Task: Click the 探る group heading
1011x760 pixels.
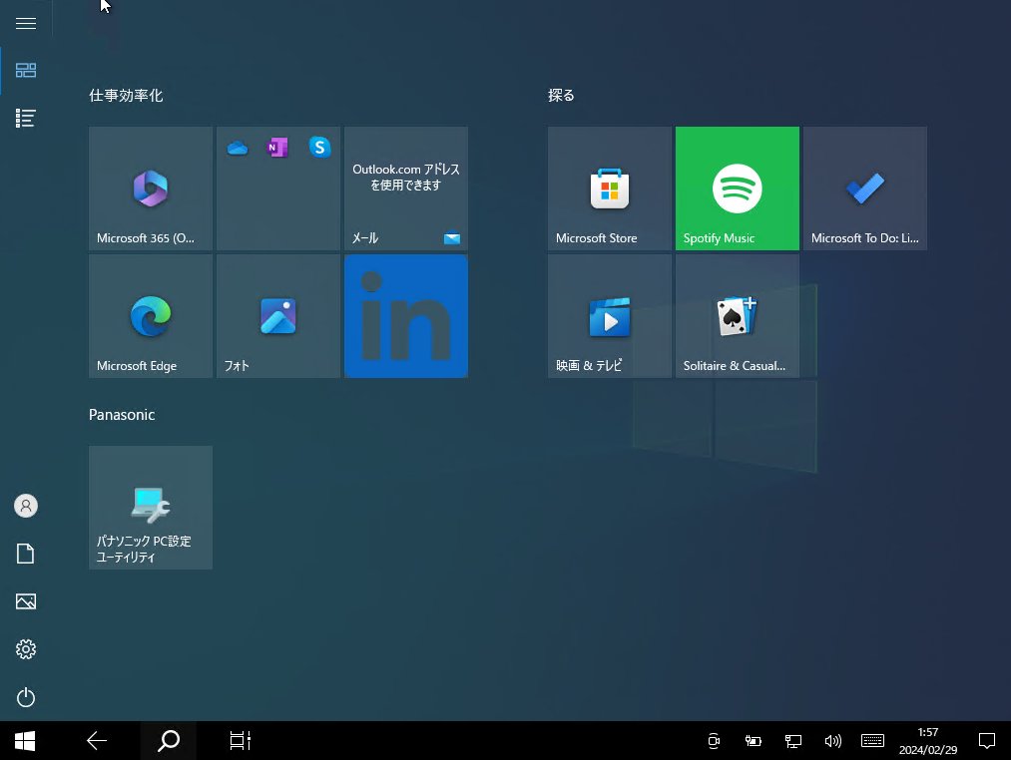Action: (x=561, y=96)
